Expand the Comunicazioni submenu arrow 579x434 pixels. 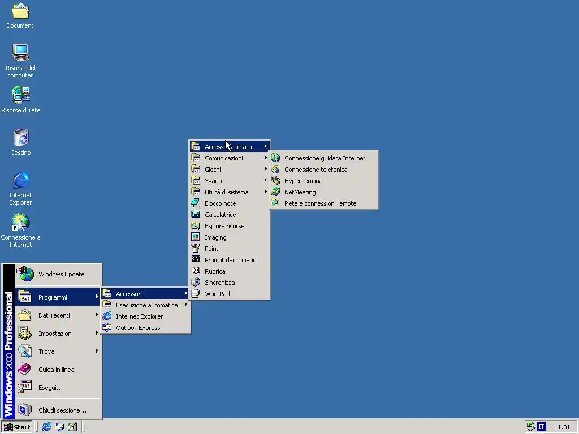pos(266,158)
